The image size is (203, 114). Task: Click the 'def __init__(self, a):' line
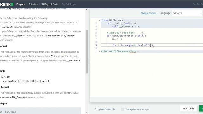pos(122,23)
